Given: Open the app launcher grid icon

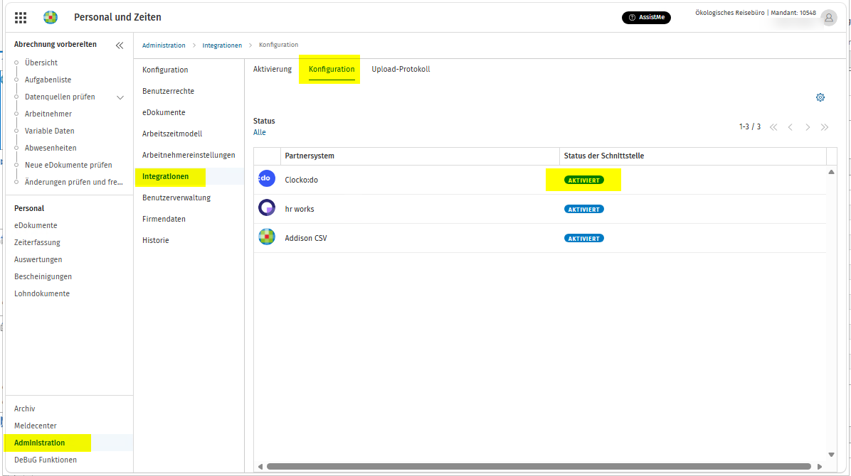Looking at the screenshot, I should click(21, 18).
